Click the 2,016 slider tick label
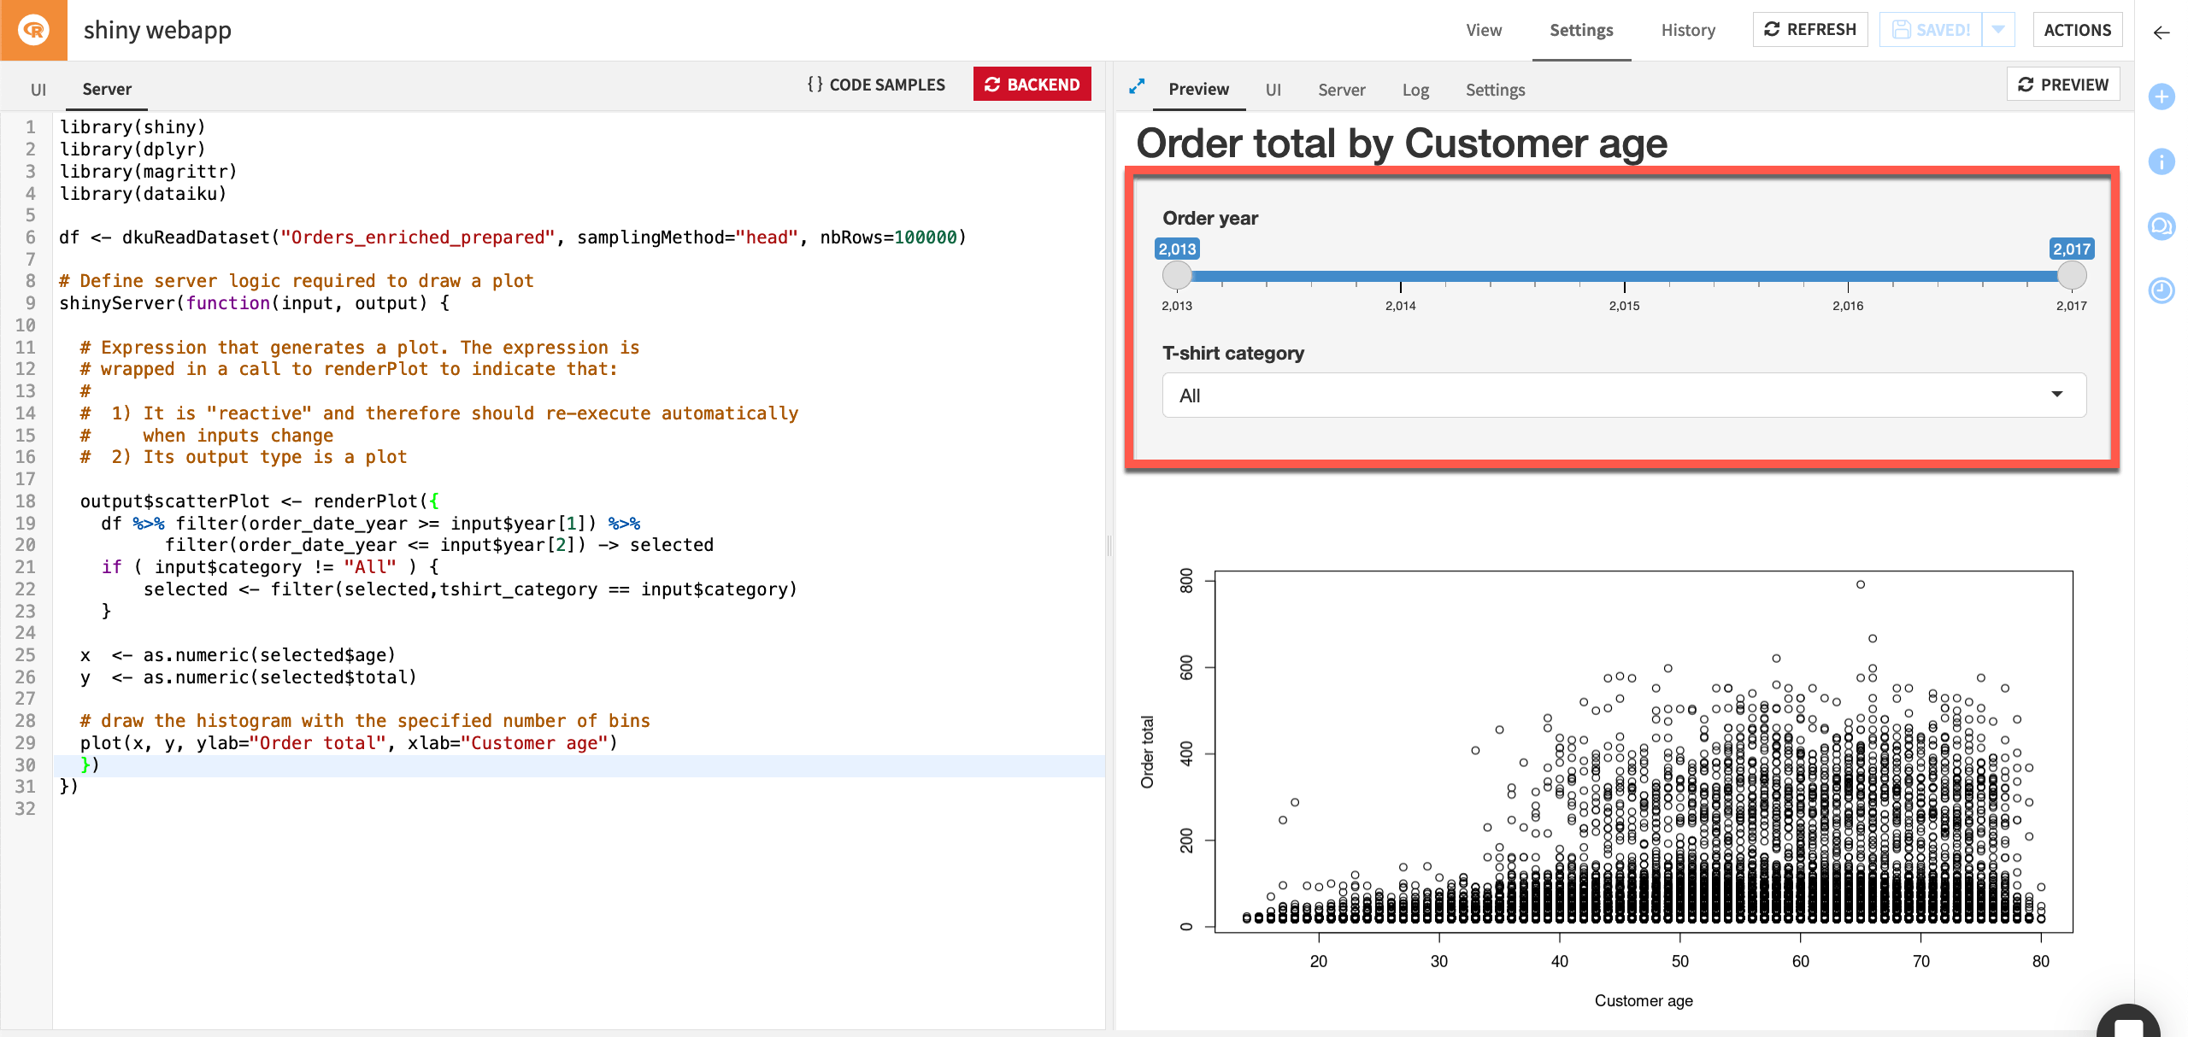 [x=1848, y=306]
